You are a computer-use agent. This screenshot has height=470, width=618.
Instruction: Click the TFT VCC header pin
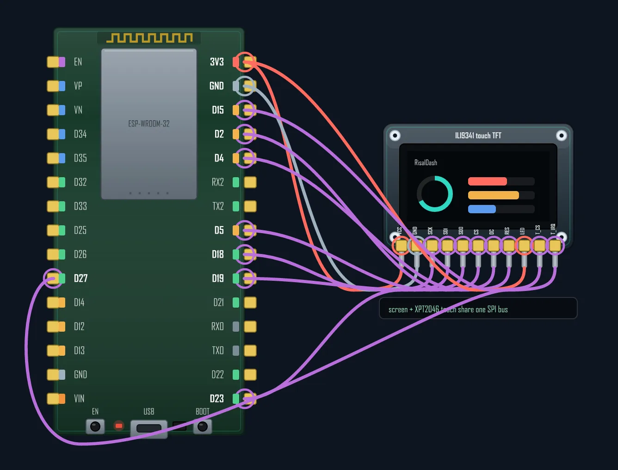tap(402, 246)
